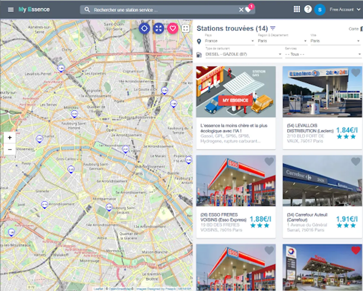
Task: Click the 1.84€/l price
Action: tap(347, 130)
